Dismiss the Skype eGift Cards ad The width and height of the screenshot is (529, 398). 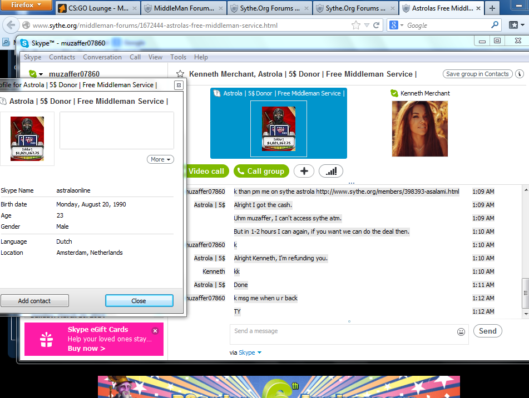[x=155, y=331]
